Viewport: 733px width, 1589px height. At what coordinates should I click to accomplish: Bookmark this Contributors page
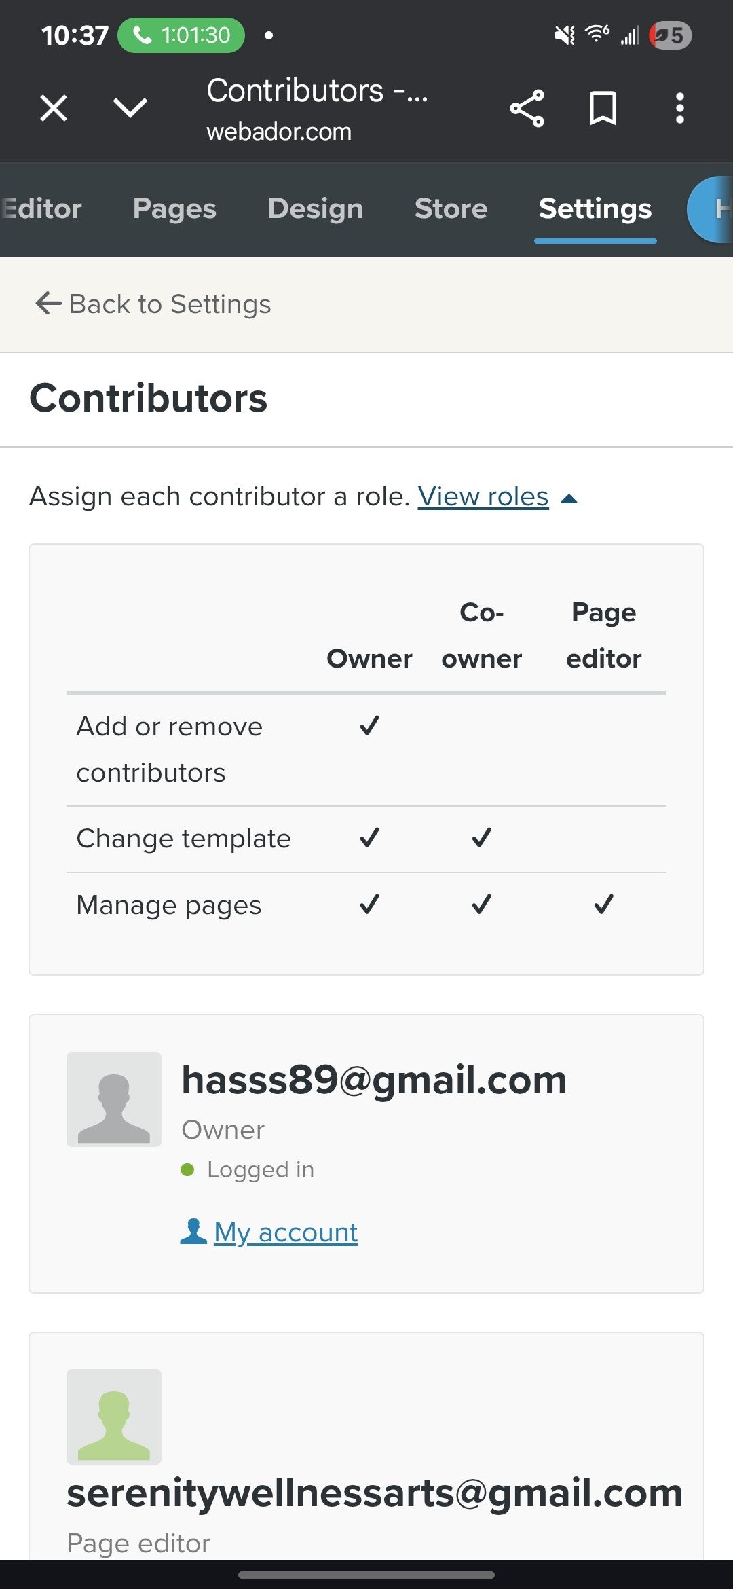[x=603, y=108]
